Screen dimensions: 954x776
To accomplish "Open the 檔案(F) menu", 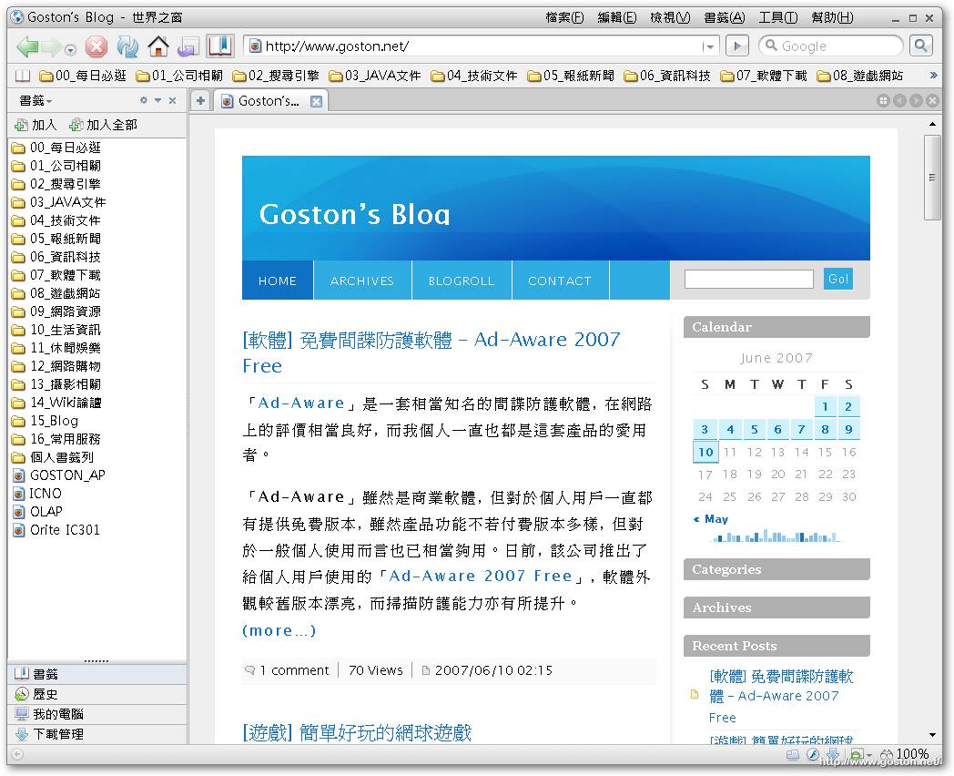I will (x=564, y=17).
